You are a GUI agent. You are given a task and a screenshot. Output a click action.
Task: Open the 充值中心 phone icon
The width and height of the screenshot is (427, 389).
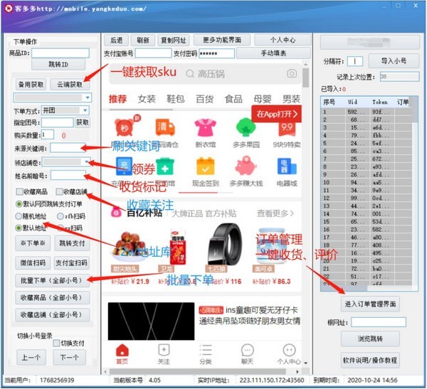click(x=125, y=166)
